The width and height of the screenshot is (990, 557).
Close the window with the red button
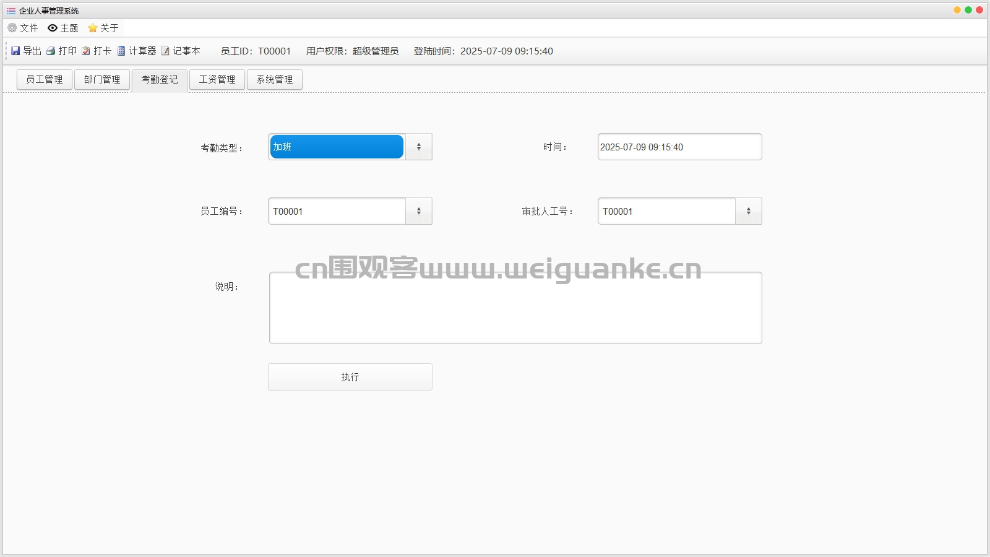(979, 10)
